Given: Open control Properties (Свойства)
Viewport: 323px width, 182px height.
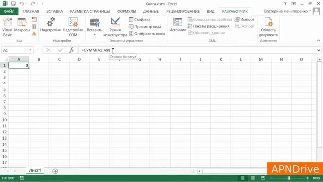Looking at the screenshot, I should [140, 20].
